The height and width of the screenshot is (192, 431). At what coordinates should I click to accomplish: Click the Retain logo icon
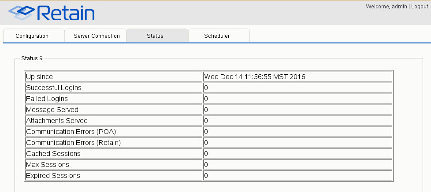(x=22, y=13)
